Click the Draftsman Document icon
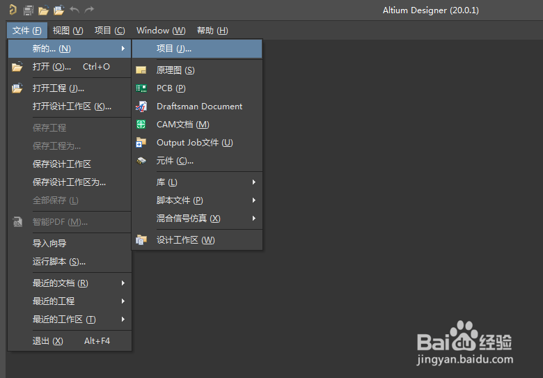 coord(141,107)
